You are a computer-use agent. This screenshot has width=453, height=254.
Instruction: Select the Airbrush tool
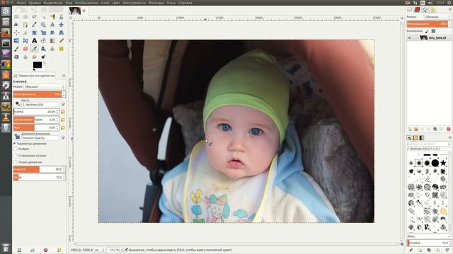[35, 49]
